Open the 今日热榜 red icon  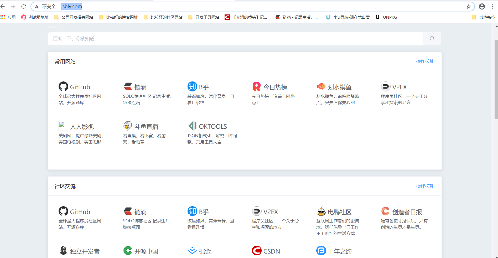point(257,86)
